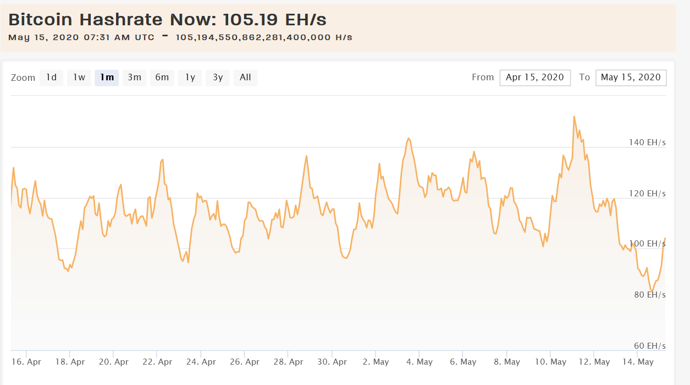Click the 4. May x-axis label
Viewport: 690px width, 385px height.
tap(420, 362)
